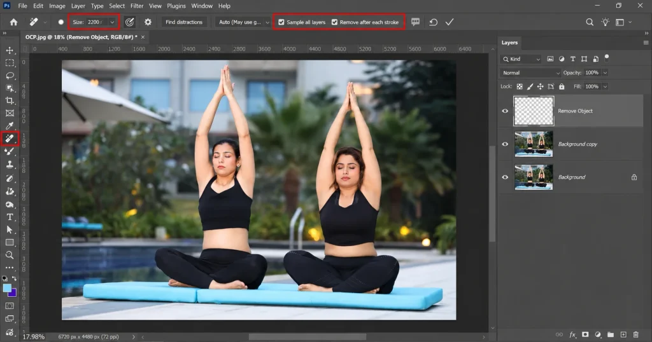Select the Eyedropper tool

tap(10, 126)
